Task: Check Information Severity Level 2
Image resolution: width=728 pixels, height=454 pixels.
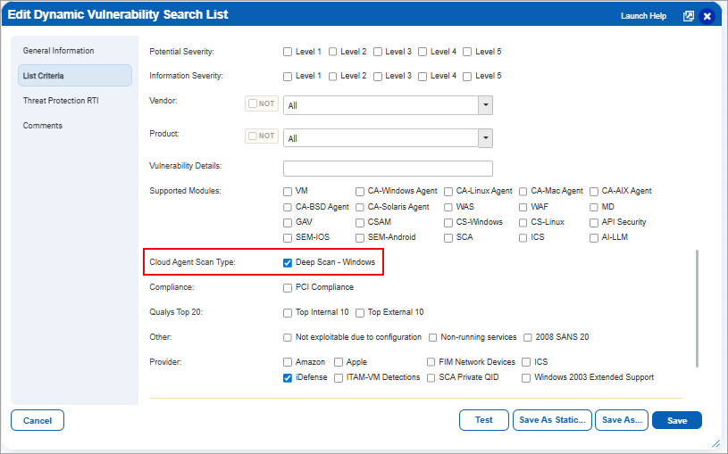Action: (x=332, y=77)
